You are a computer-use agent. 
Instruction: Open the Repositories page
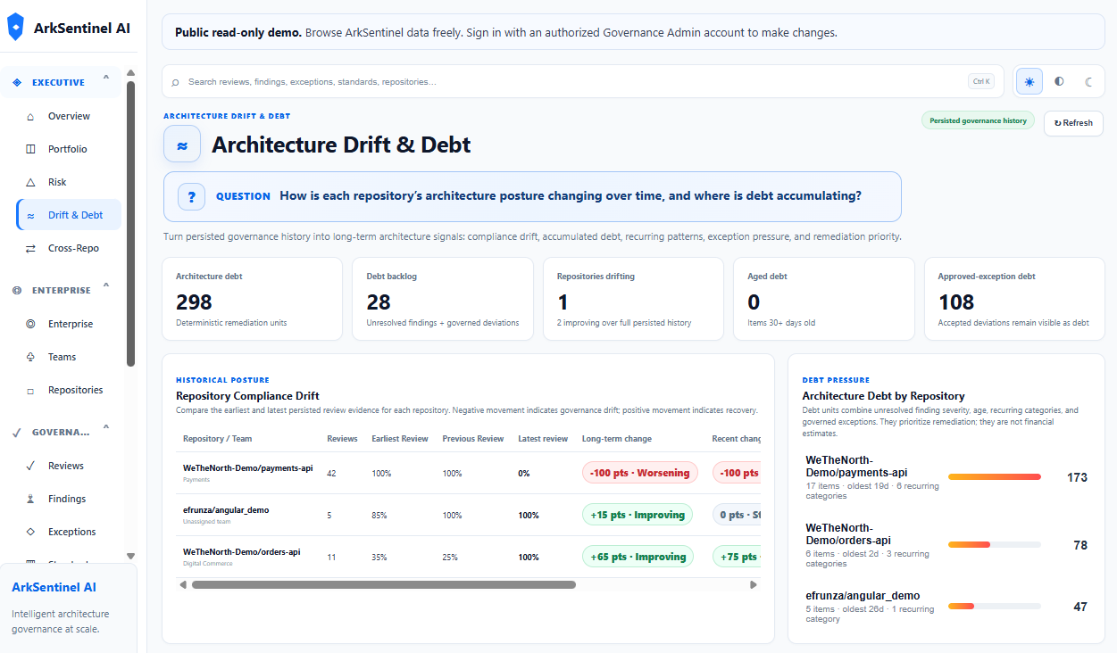click(x=69, y=390)
